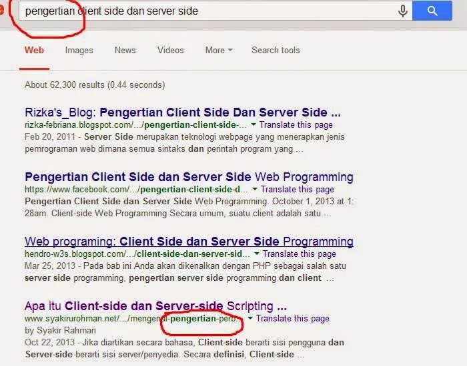This screenshot has width=467, height=366.
Task: Expand arrow beside hendro-w3s.blogspot.com URL
Action: [x=257, y=254]
